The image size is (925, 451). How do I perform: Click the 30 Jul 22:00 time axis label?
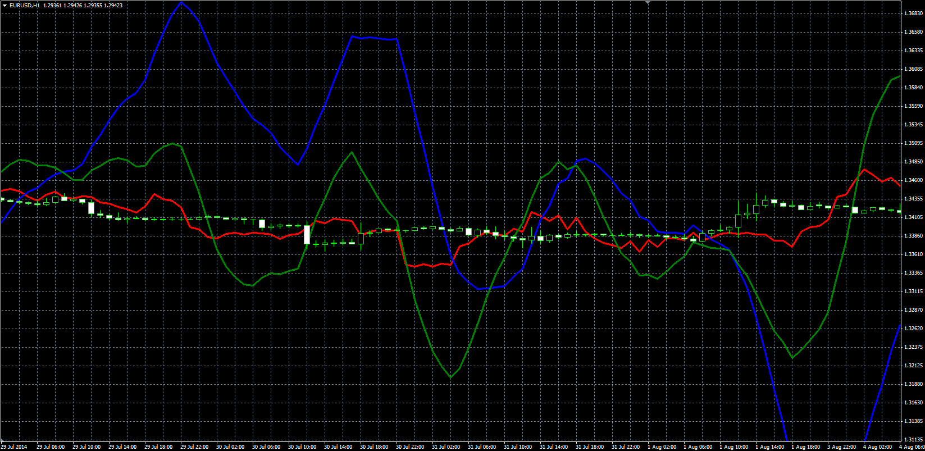(410, 447)
